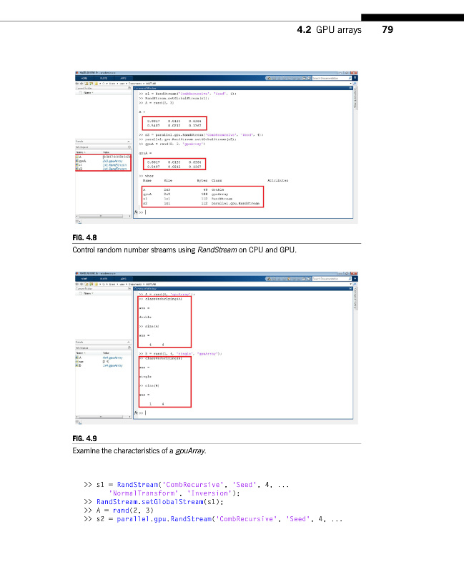
Task: Click the Value column header in Fig. 4.9 workspace
Action: tap(107, 352)
